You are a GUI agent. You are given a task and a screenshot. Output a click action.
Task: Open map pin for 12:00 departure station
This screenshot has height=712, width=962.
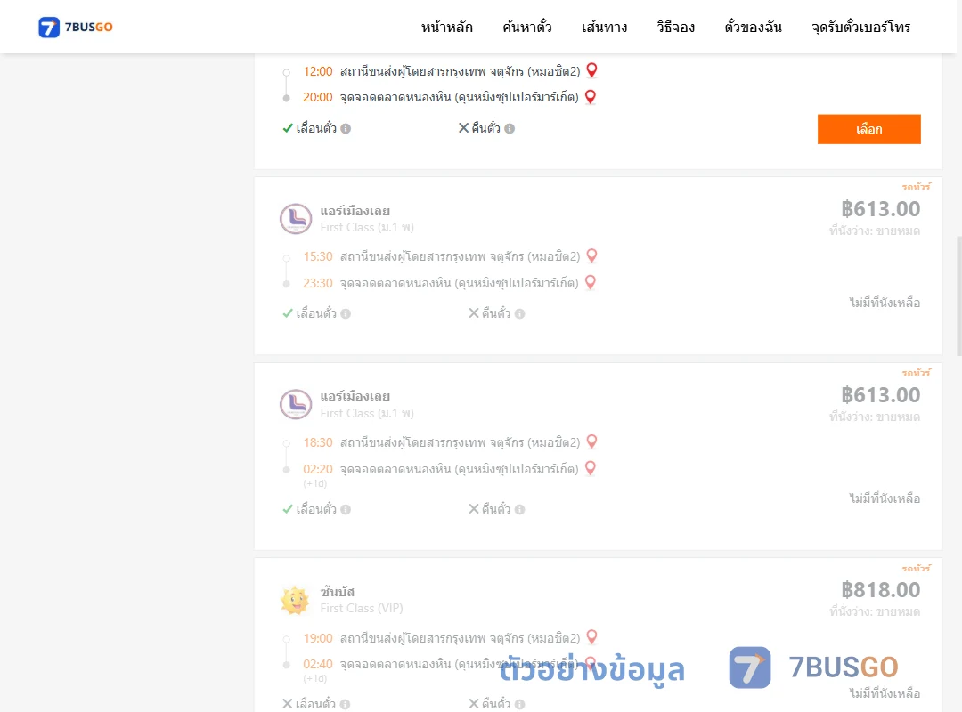591,70
